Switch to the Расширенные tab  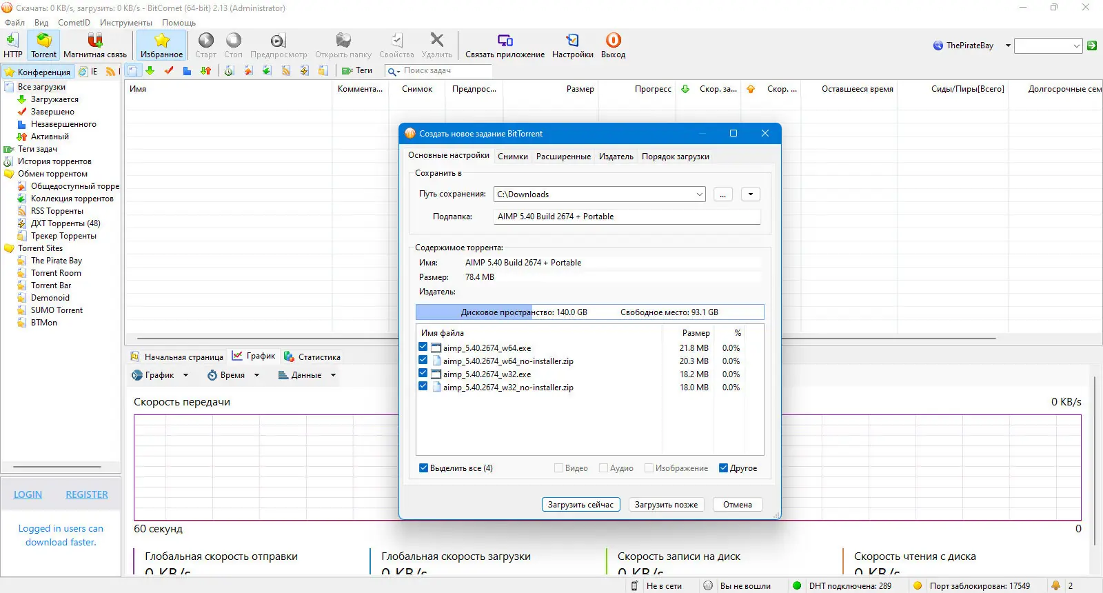click(563, 157)
